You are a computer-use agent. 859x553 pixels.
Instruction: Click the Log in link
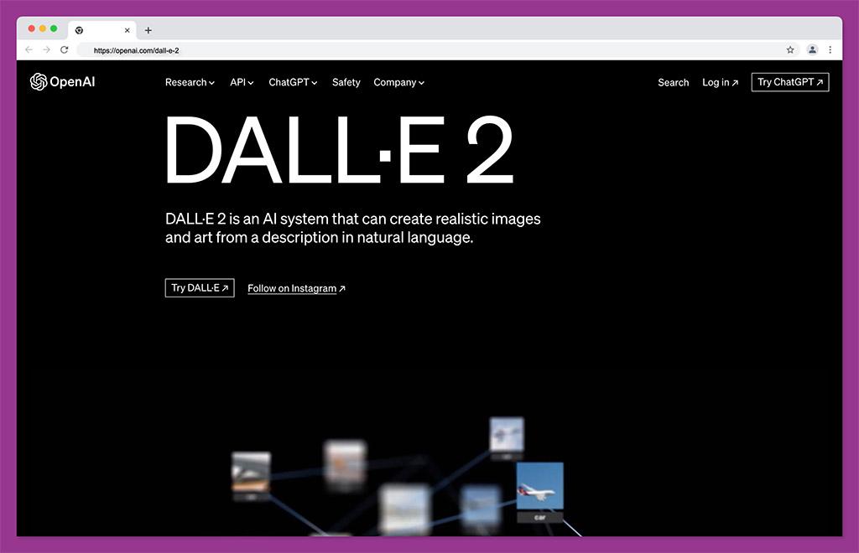[x=720, y=83]
